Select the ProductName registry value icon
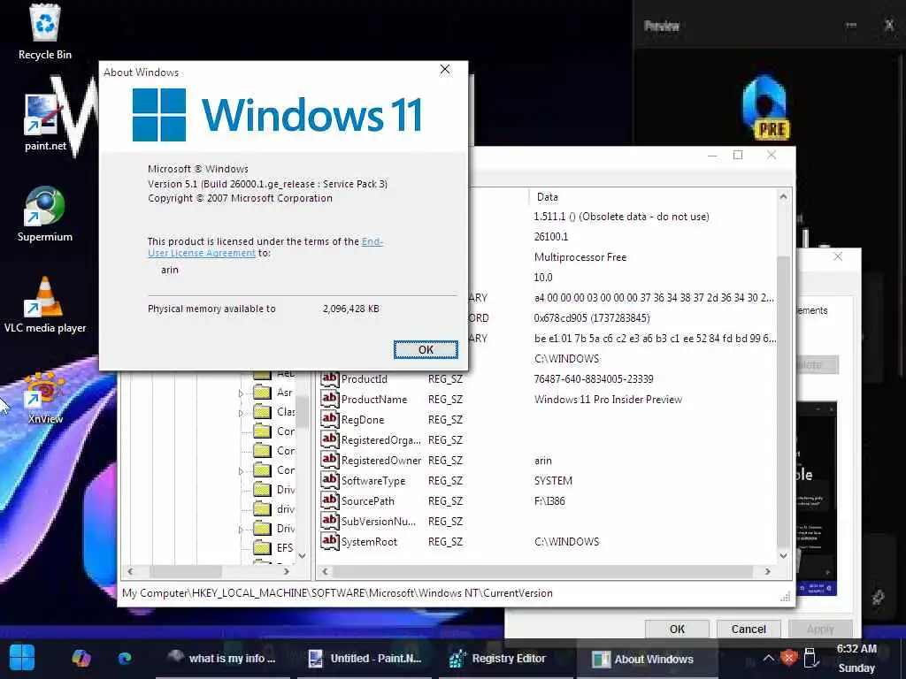 click(x=329, y=399)
